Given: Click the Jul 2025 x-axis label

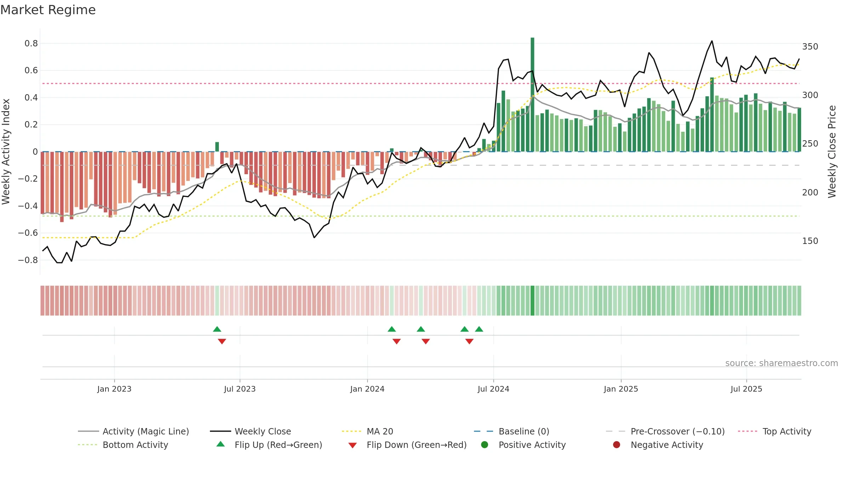Looking at the screenshot, I should tap(746, 389).
